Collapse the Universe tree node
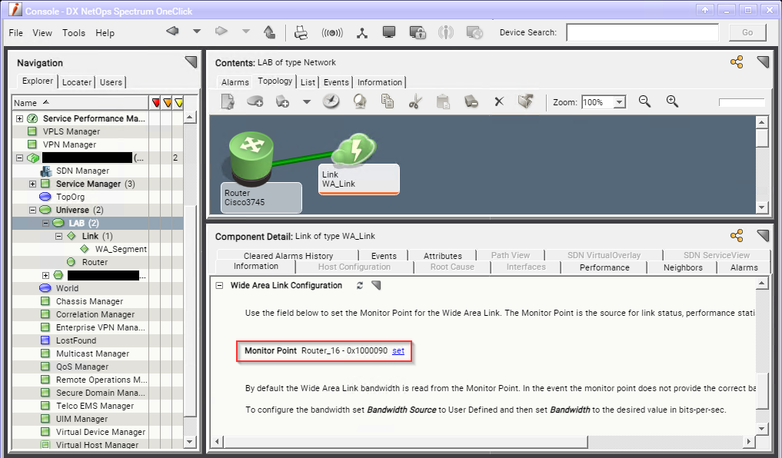This screenshot has height=458, width=782. click(x=32, y=211)
